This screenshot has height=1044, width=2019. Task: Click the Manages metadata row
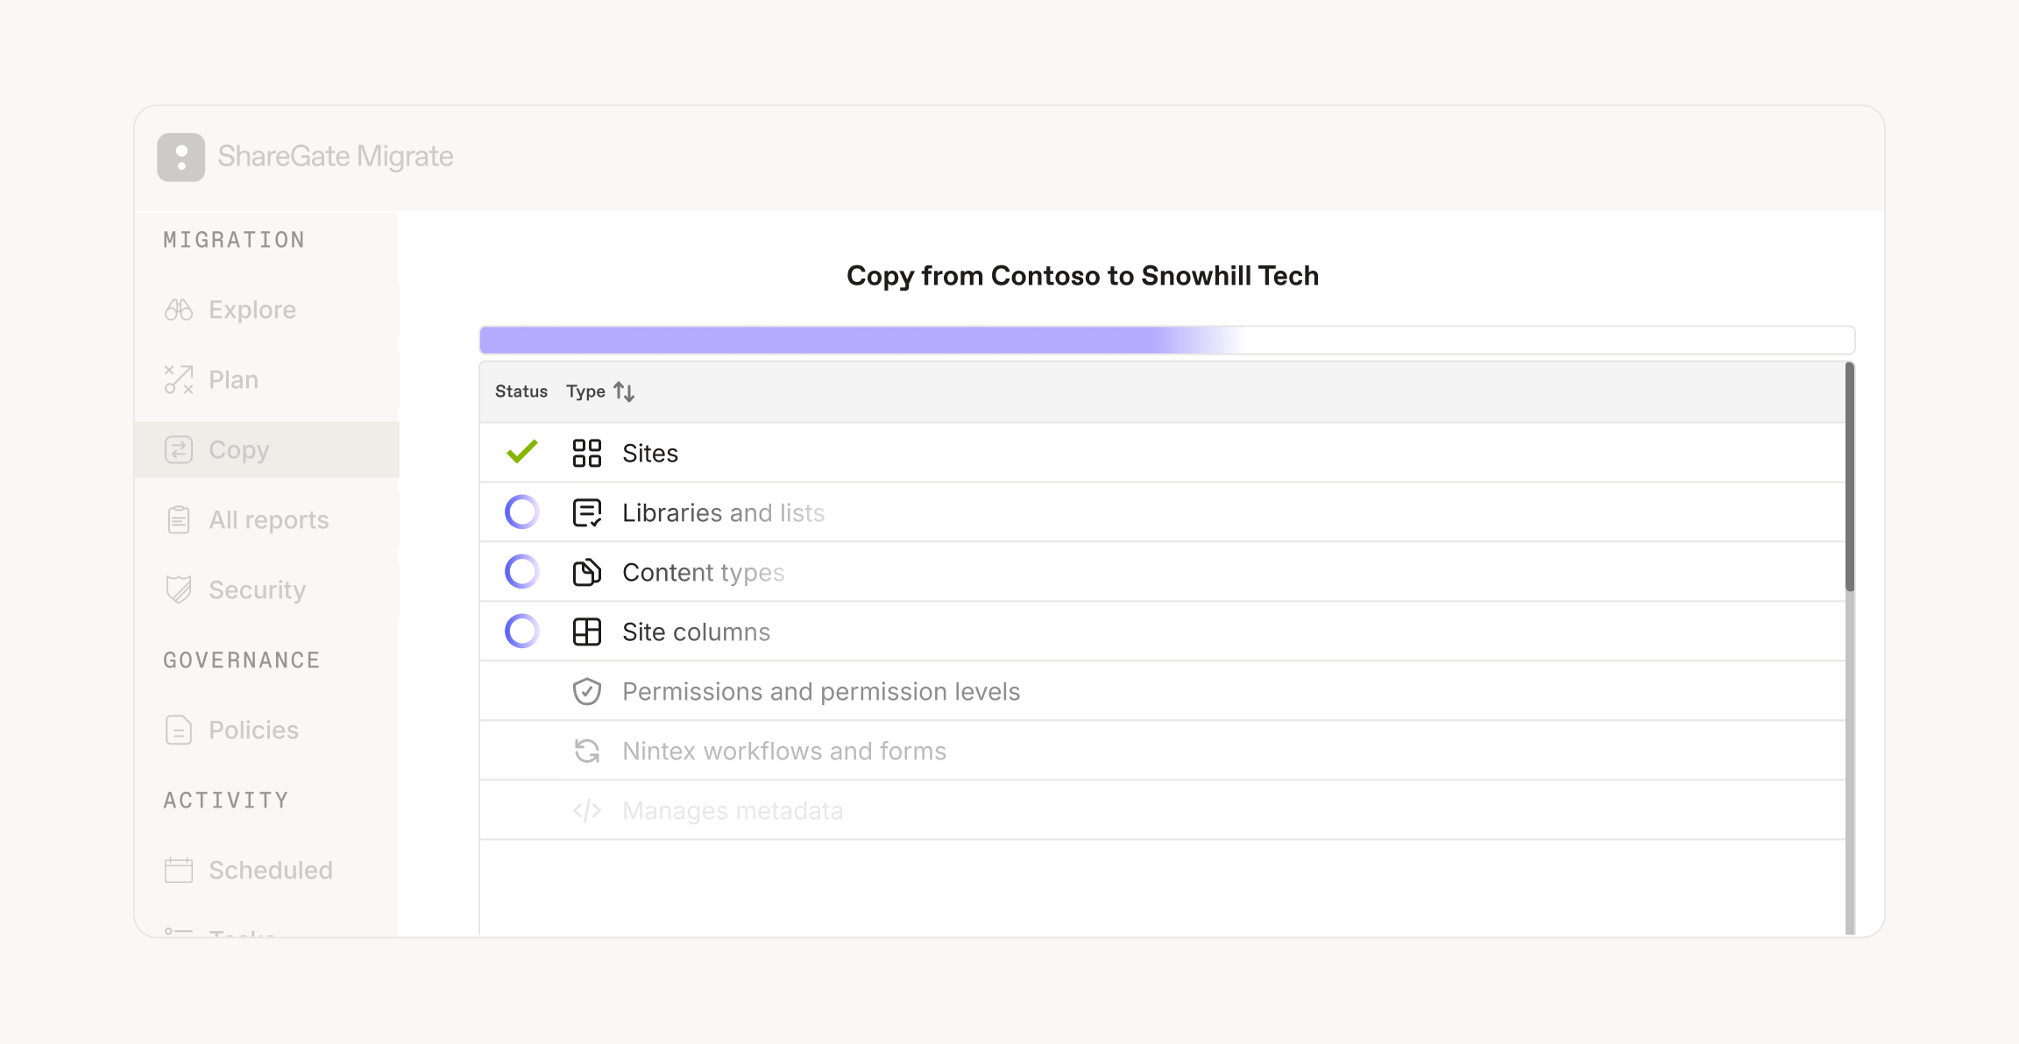tap(1162, 811)
